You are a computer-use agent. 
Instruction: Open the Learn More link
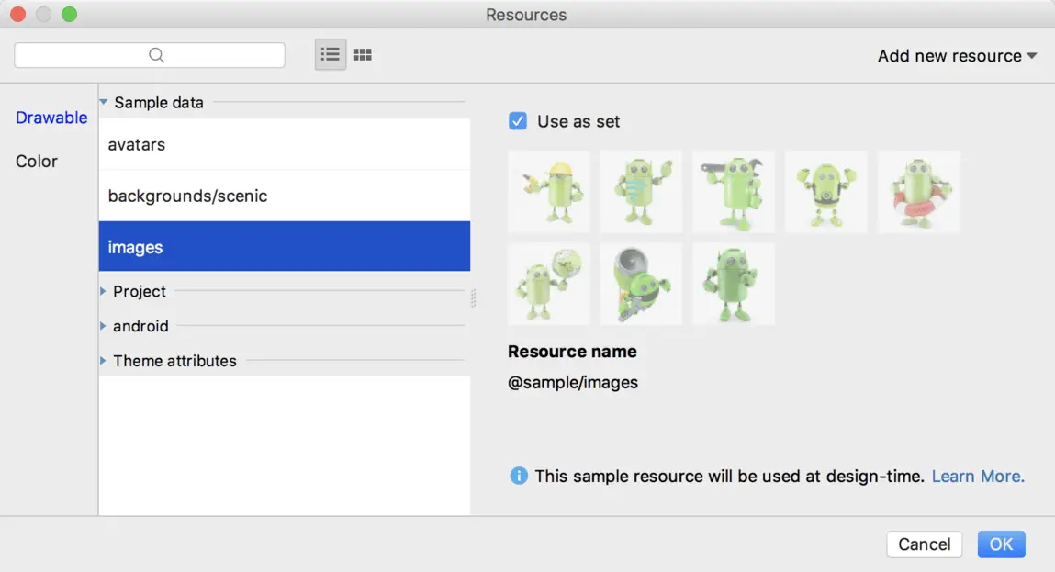coord(978,476)
